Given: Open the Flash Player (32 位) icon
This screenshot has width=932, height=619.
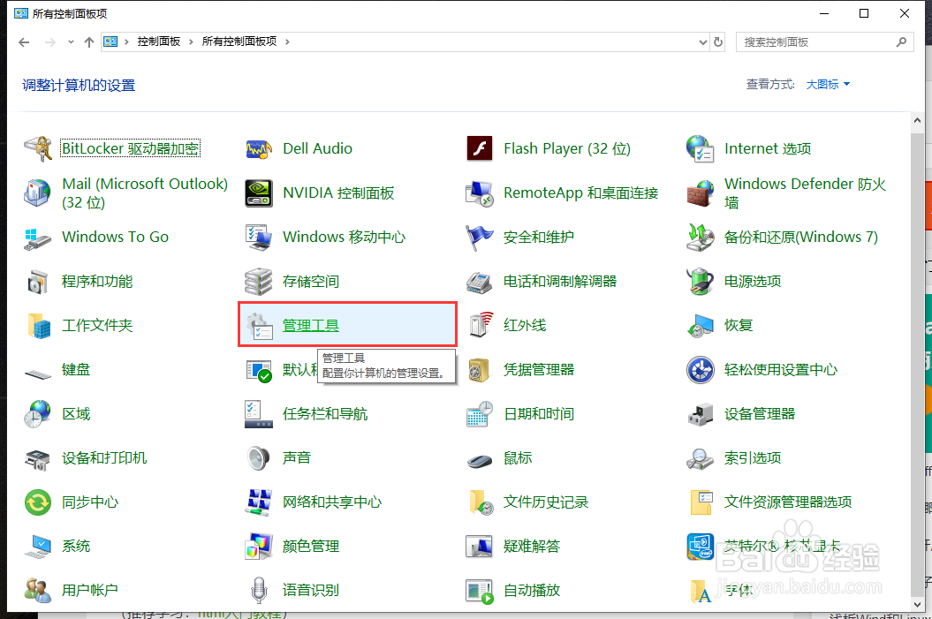Looking at the screenshot, I should tap(480, 148).
